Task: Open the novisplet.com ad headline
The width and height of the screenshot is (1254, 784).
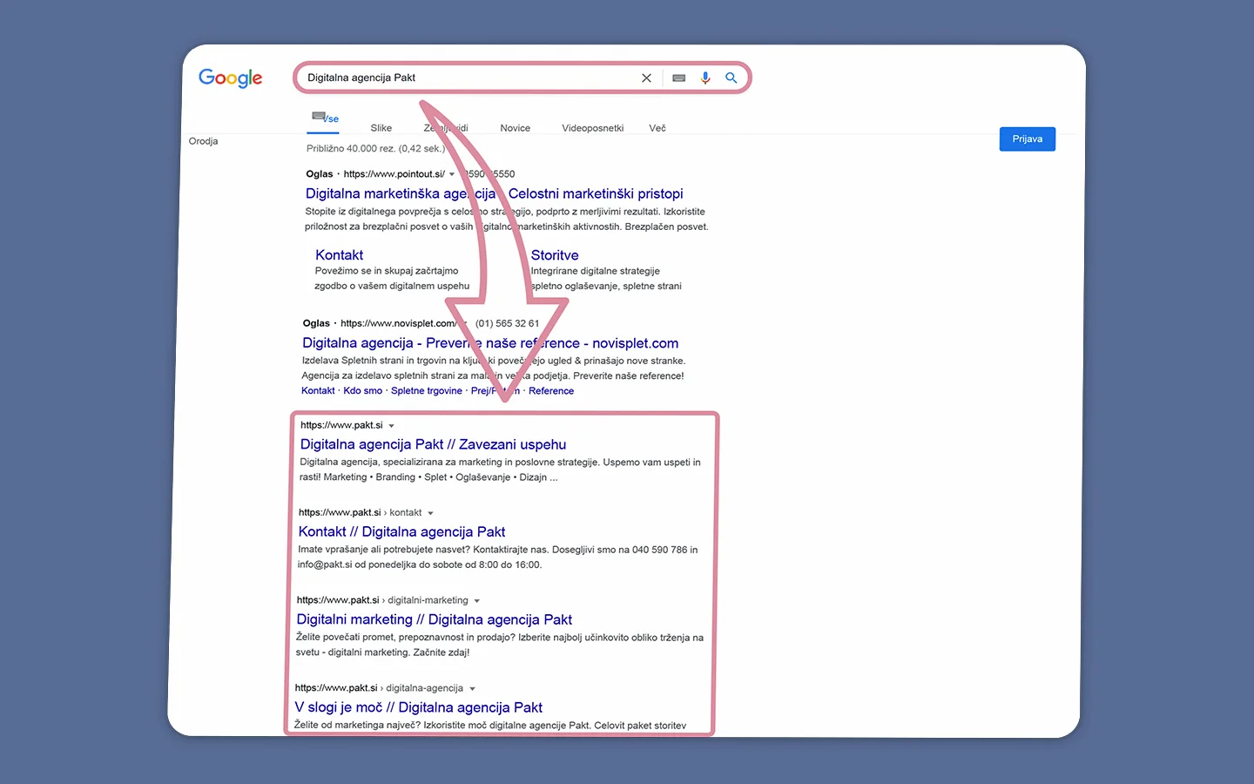Action: click(x=490, y=343)
